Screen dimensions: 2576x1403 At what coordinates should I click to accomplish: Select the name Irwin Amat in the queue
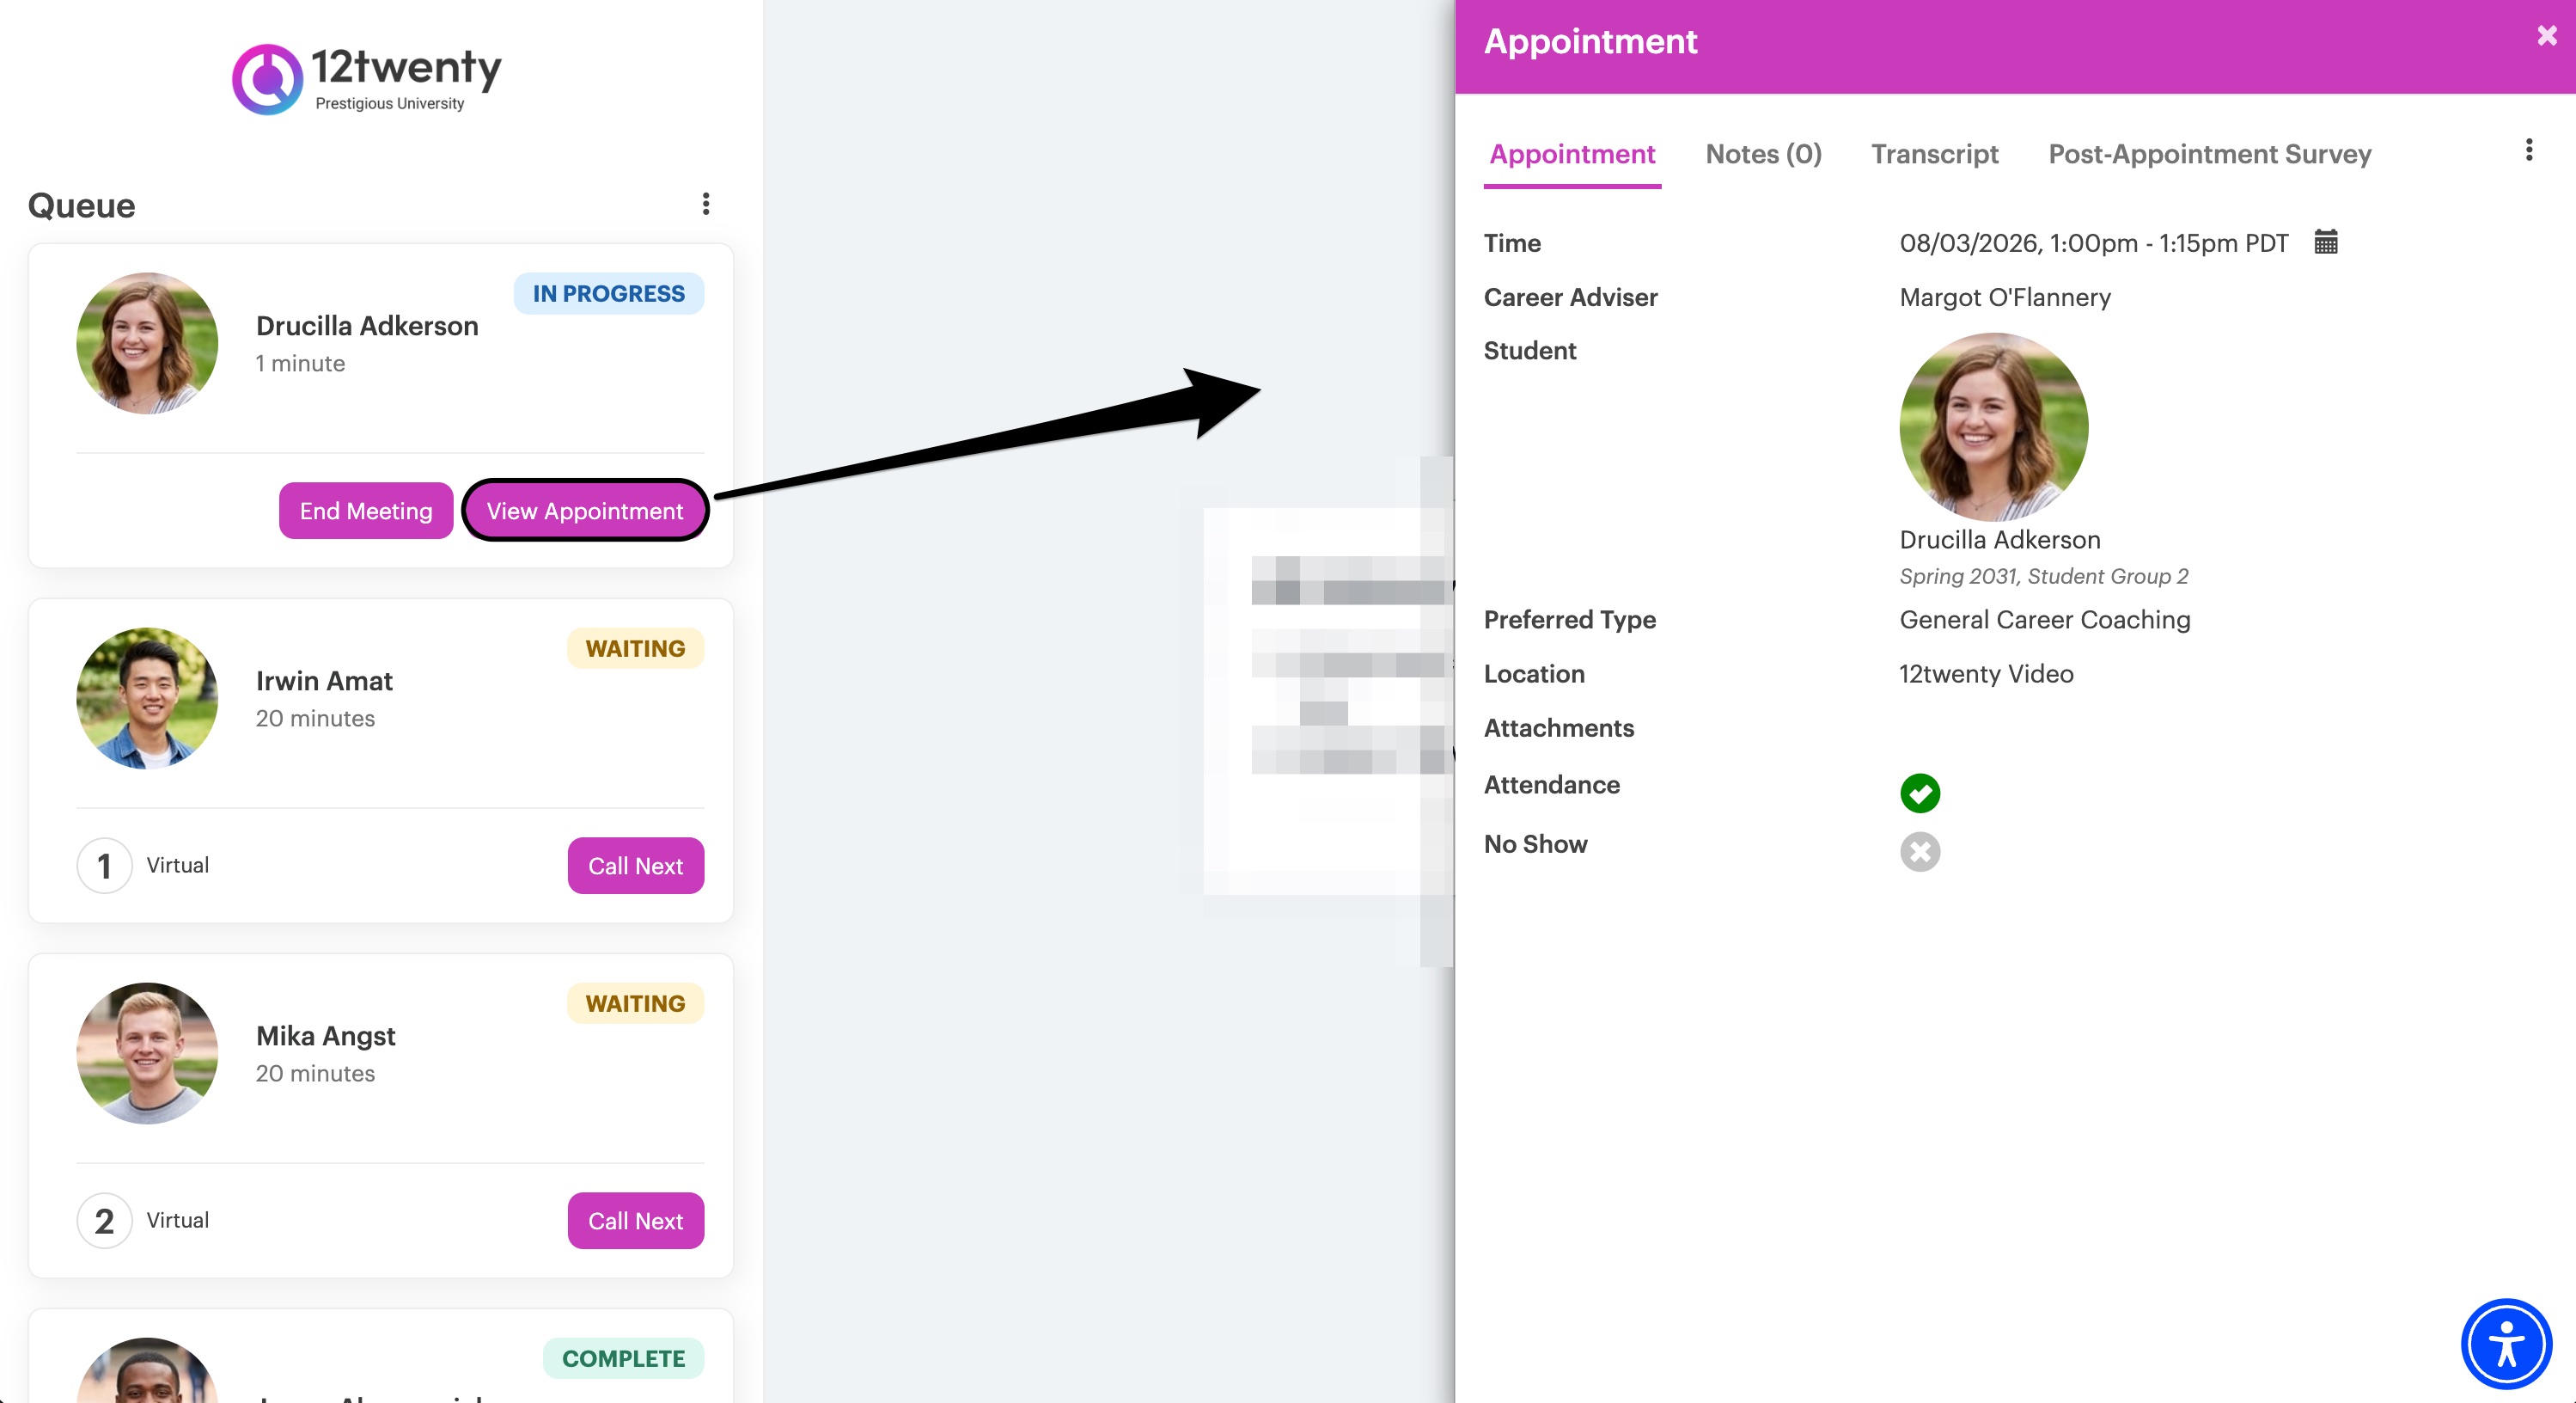324,682
